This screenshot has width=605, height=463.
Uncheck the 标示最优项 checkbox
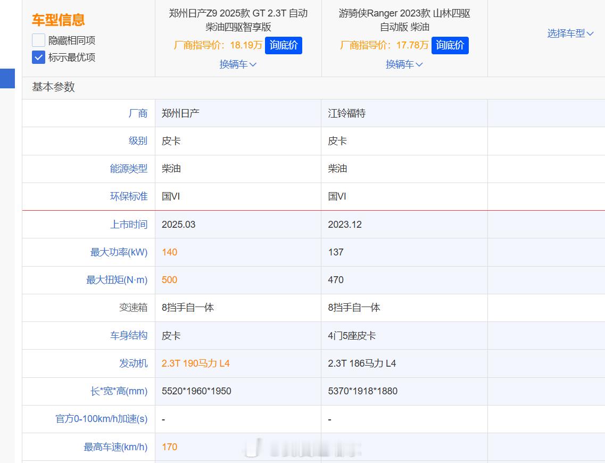coord(38,57)
